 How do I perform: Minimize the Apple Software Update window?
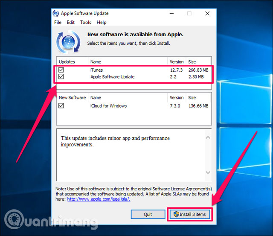[x=171, y=13]
